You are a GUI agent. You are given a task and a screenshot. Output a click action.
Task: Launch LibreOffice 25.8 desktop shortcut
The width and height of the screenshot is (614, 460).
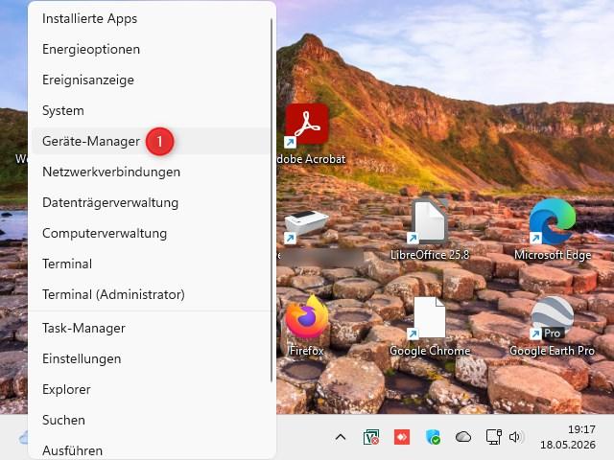tap(430, 229)
